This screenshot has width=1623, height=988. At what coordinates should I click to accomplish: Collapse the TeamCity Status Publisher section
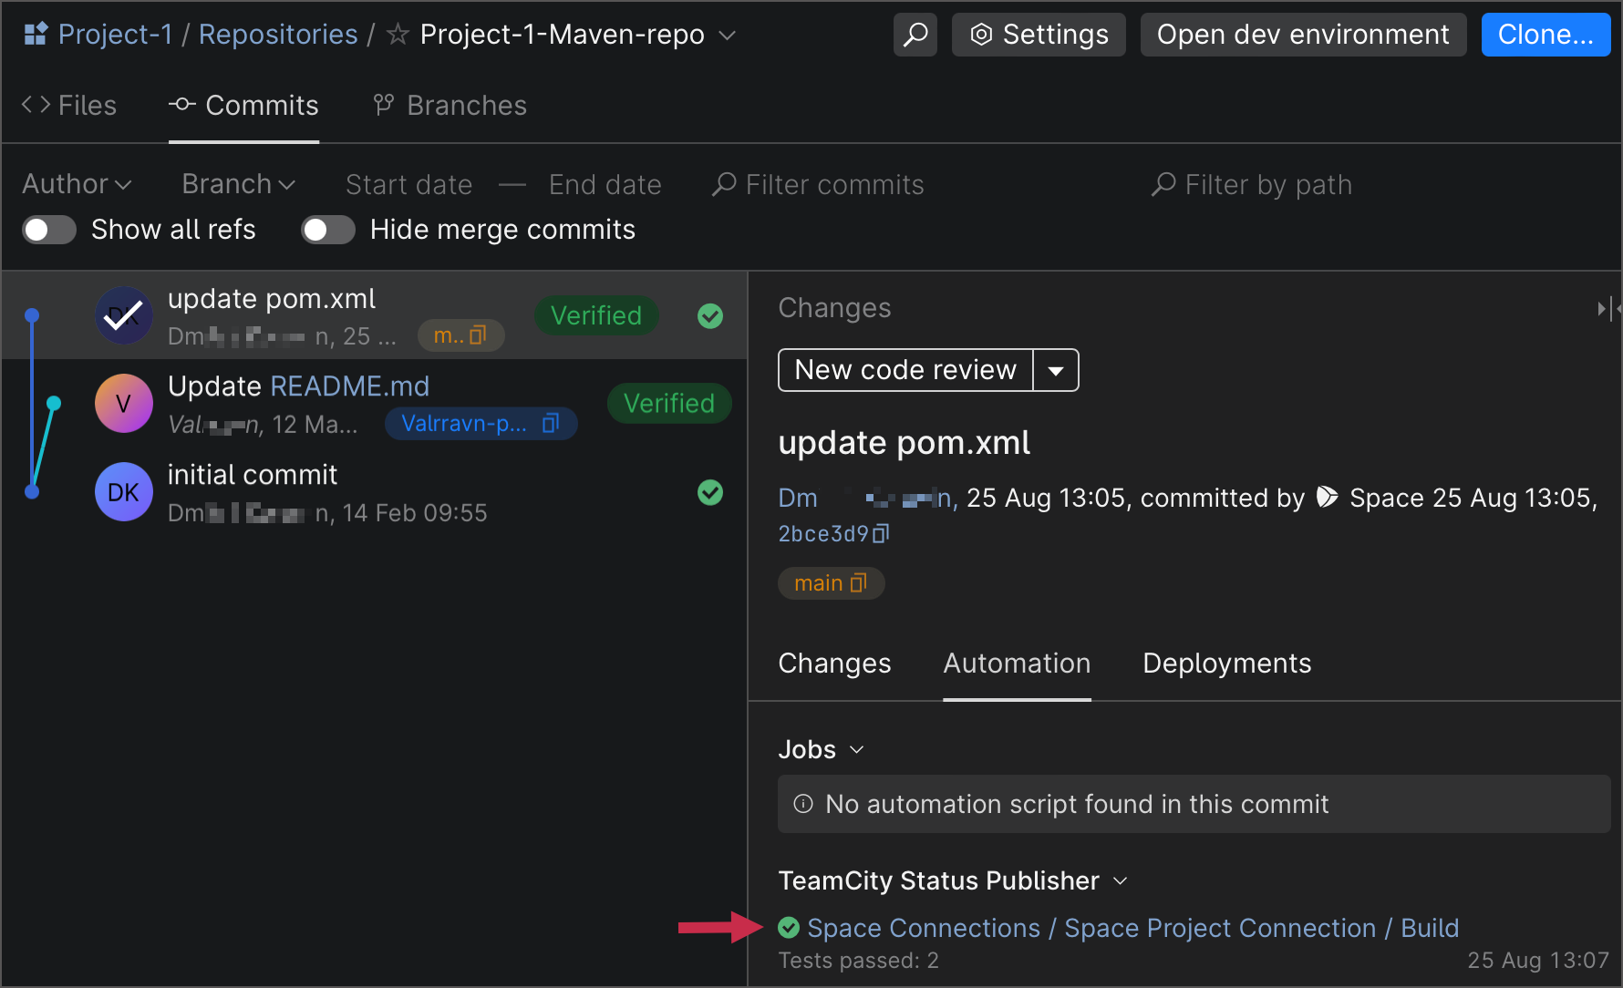pyautogui.click(x=1121, y=881)
